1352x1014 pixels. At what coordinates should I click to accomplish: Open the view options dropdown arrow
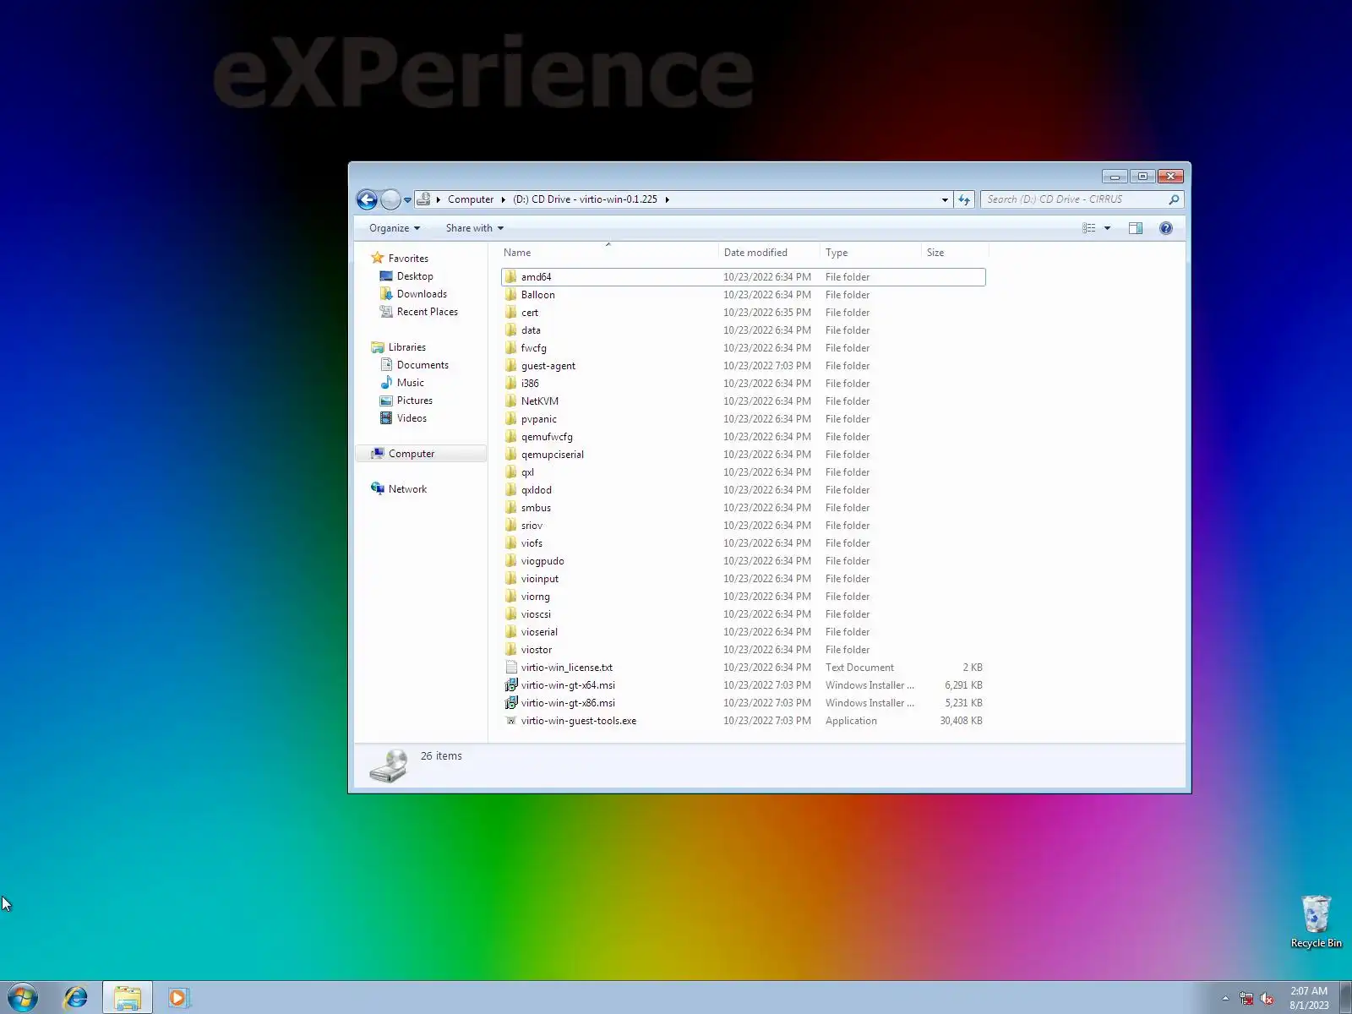pos(1107,228)
